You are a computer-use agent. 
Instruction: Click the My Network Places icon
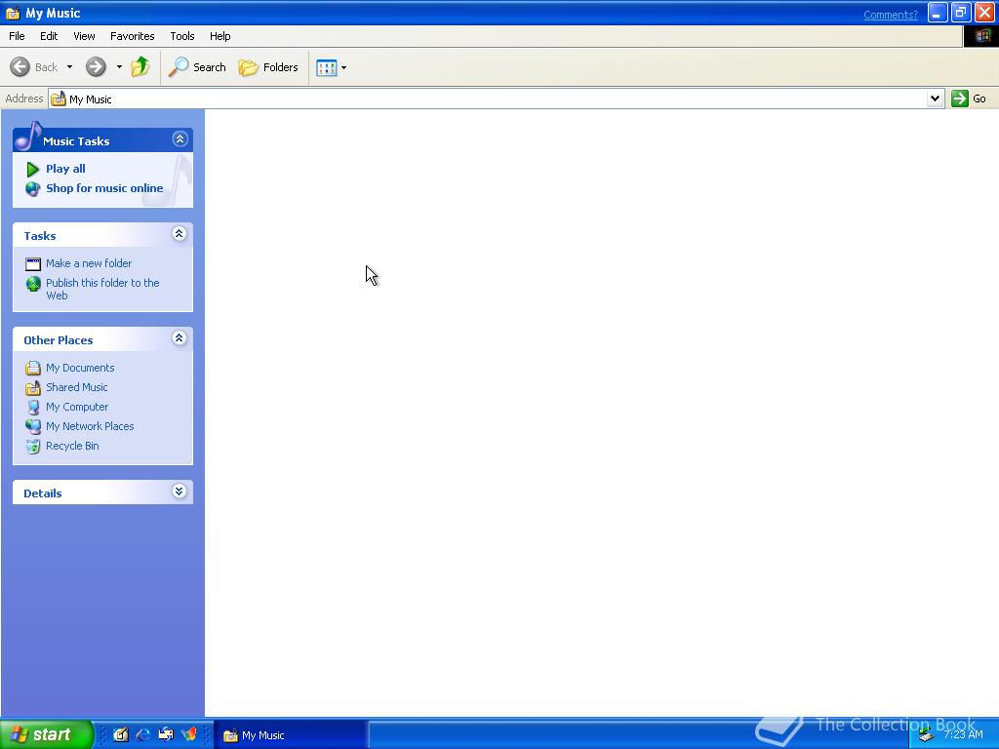pos(32,427)
